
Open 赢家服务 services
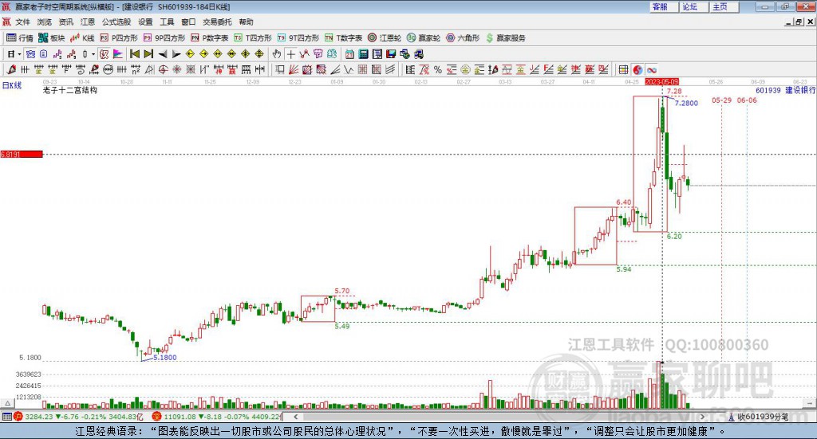[x=505, y=38]
